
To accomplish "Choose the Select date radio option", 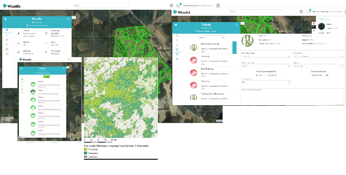I will point(309,75).
